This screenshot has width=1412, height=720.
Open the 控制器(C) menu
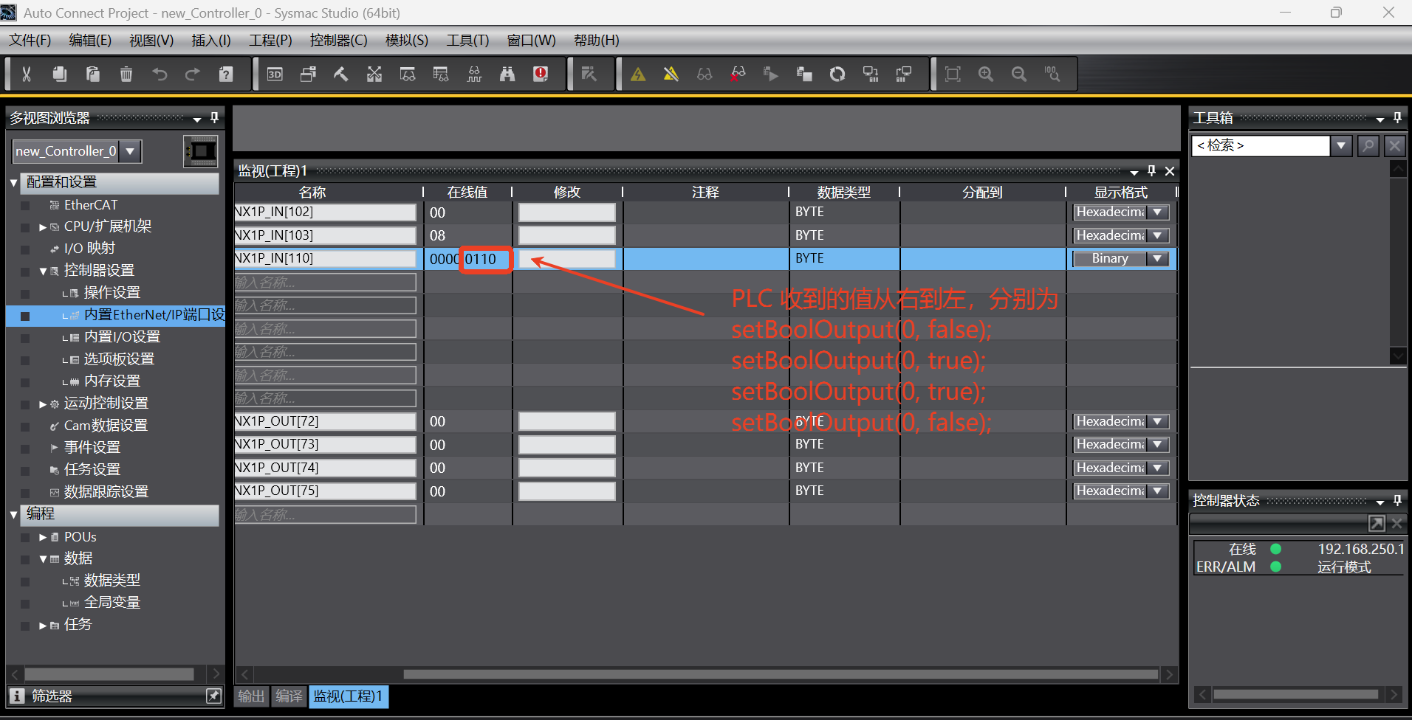tap(338, 40)
